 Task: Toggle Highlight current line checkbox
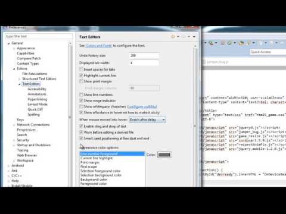tap(81, 75)
